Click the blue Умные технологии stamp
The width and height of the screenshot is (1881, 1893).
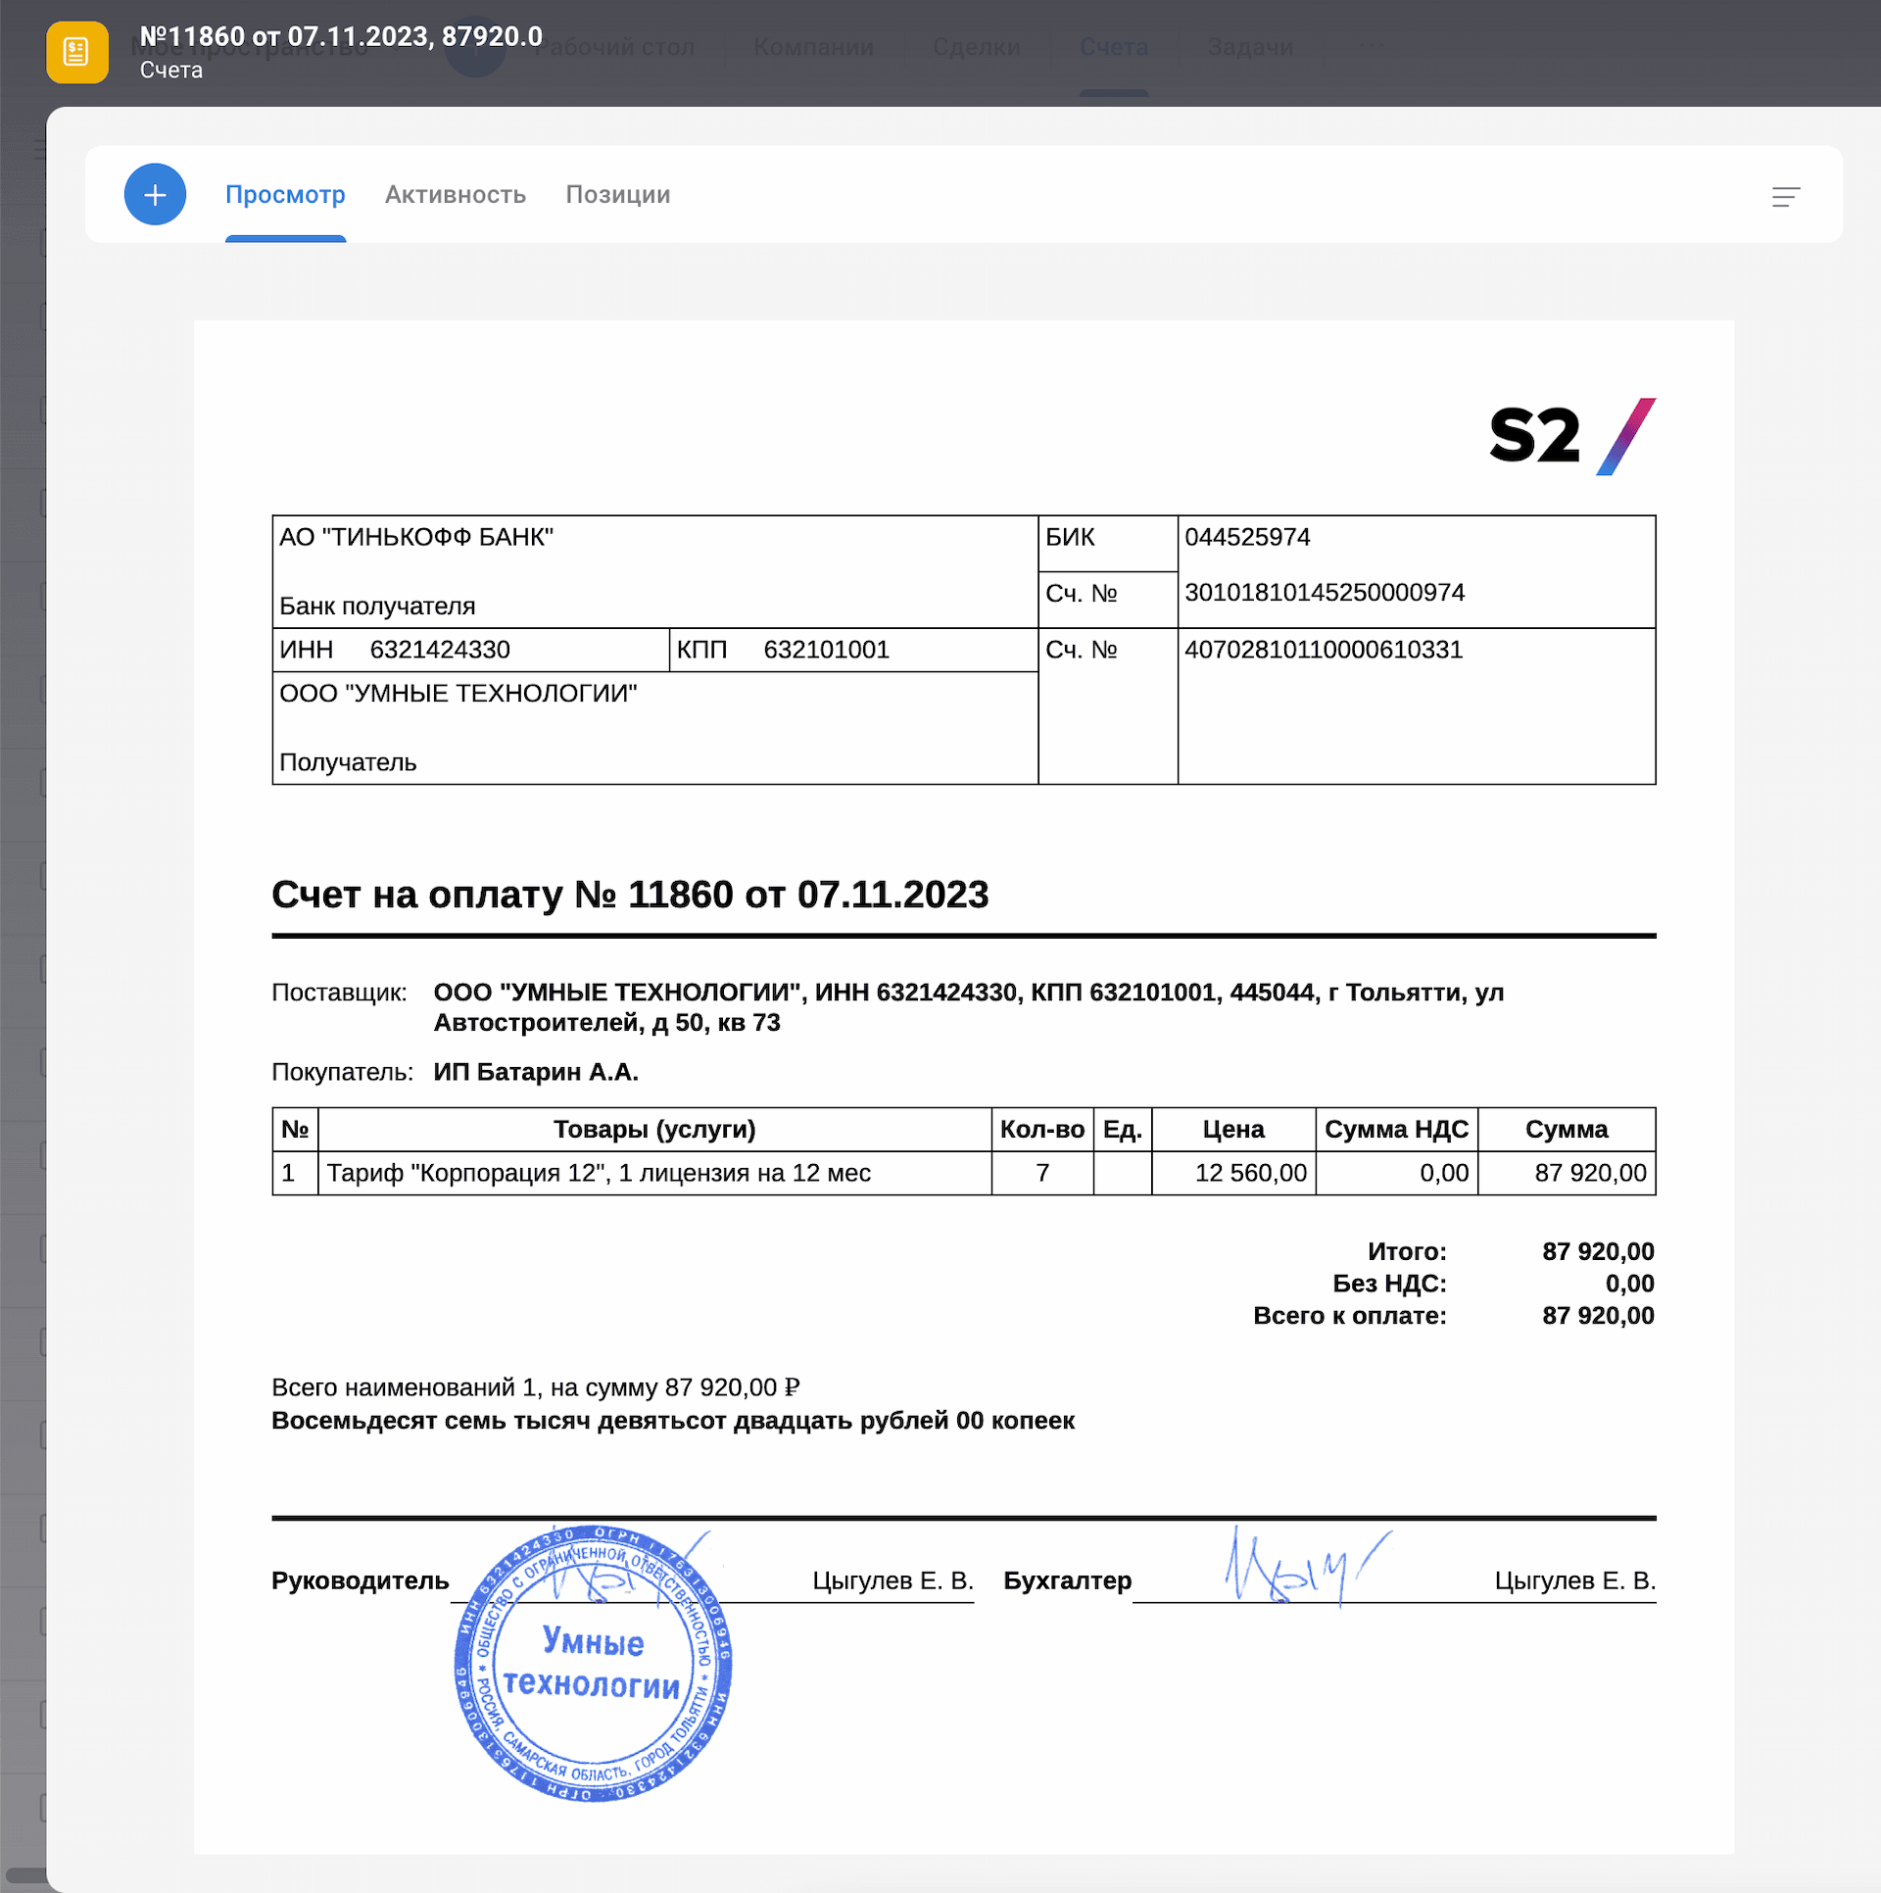pos(594,1664)
